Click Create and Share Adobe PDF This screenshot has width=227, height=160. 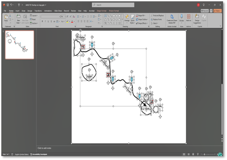(172, 17)
